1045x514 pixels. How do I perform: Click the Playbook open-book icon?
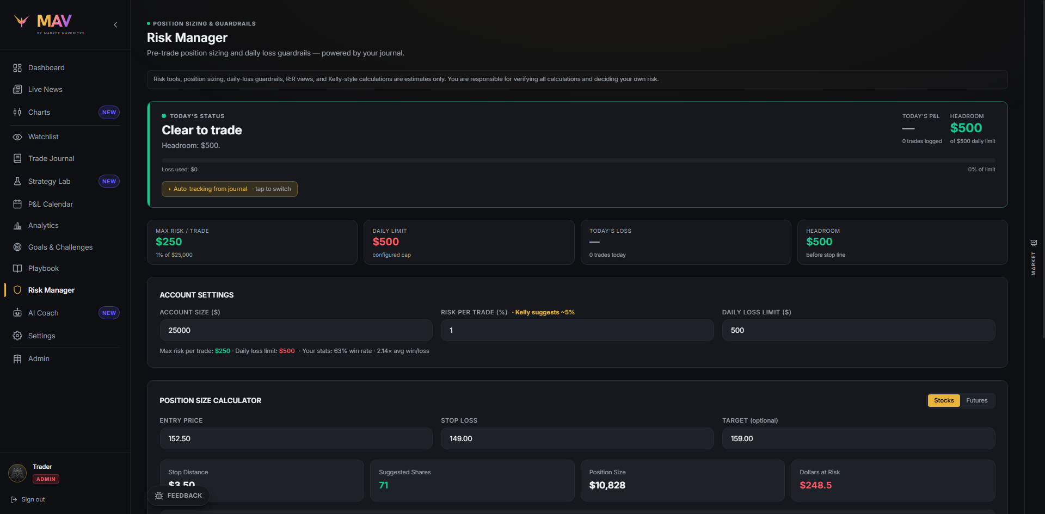coord(17,269)
